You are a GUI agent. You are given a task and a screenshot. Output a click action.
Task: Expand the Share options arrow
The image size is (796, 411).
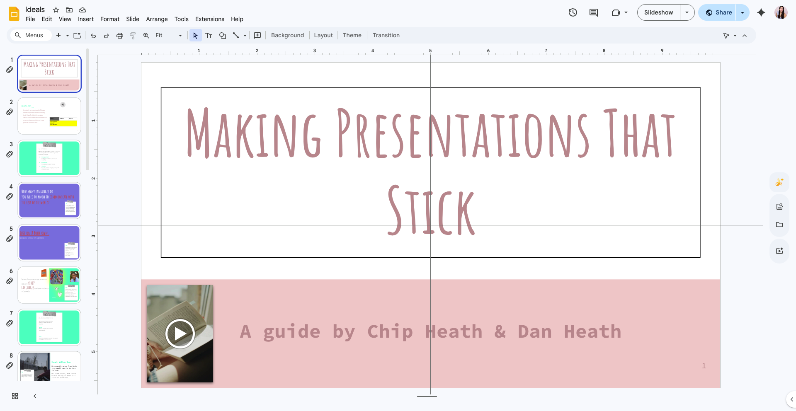coord(743,12)
